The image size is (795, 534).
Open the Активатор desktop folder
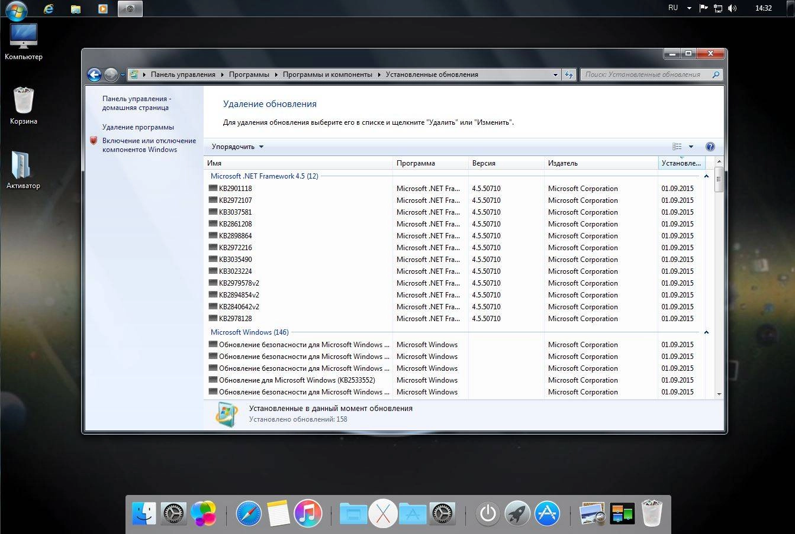click(24, 170)
